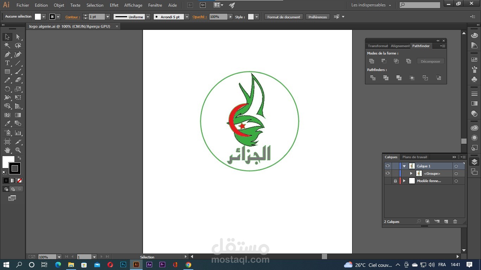Viewport: 481px width, 270px height.
Task: Select the Magic Wand tool
Action: (7, 45)
